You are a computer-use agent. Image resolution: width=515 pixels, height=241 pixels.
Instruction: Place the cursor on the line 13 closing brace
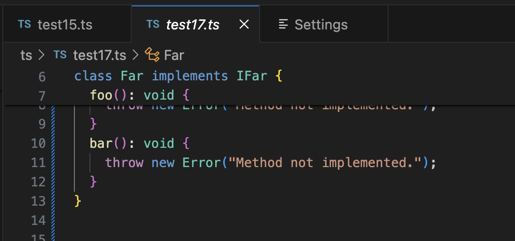[78, 201]
